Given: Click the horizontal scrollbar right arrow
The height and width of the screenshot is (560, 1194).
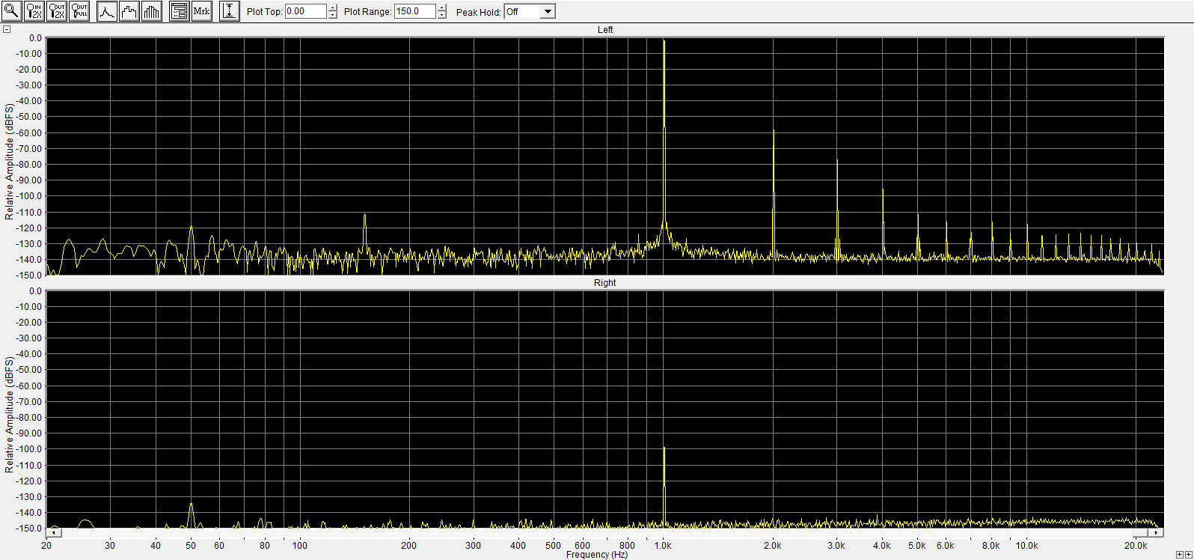Looking at the screenshot, I should (1157, 532).
